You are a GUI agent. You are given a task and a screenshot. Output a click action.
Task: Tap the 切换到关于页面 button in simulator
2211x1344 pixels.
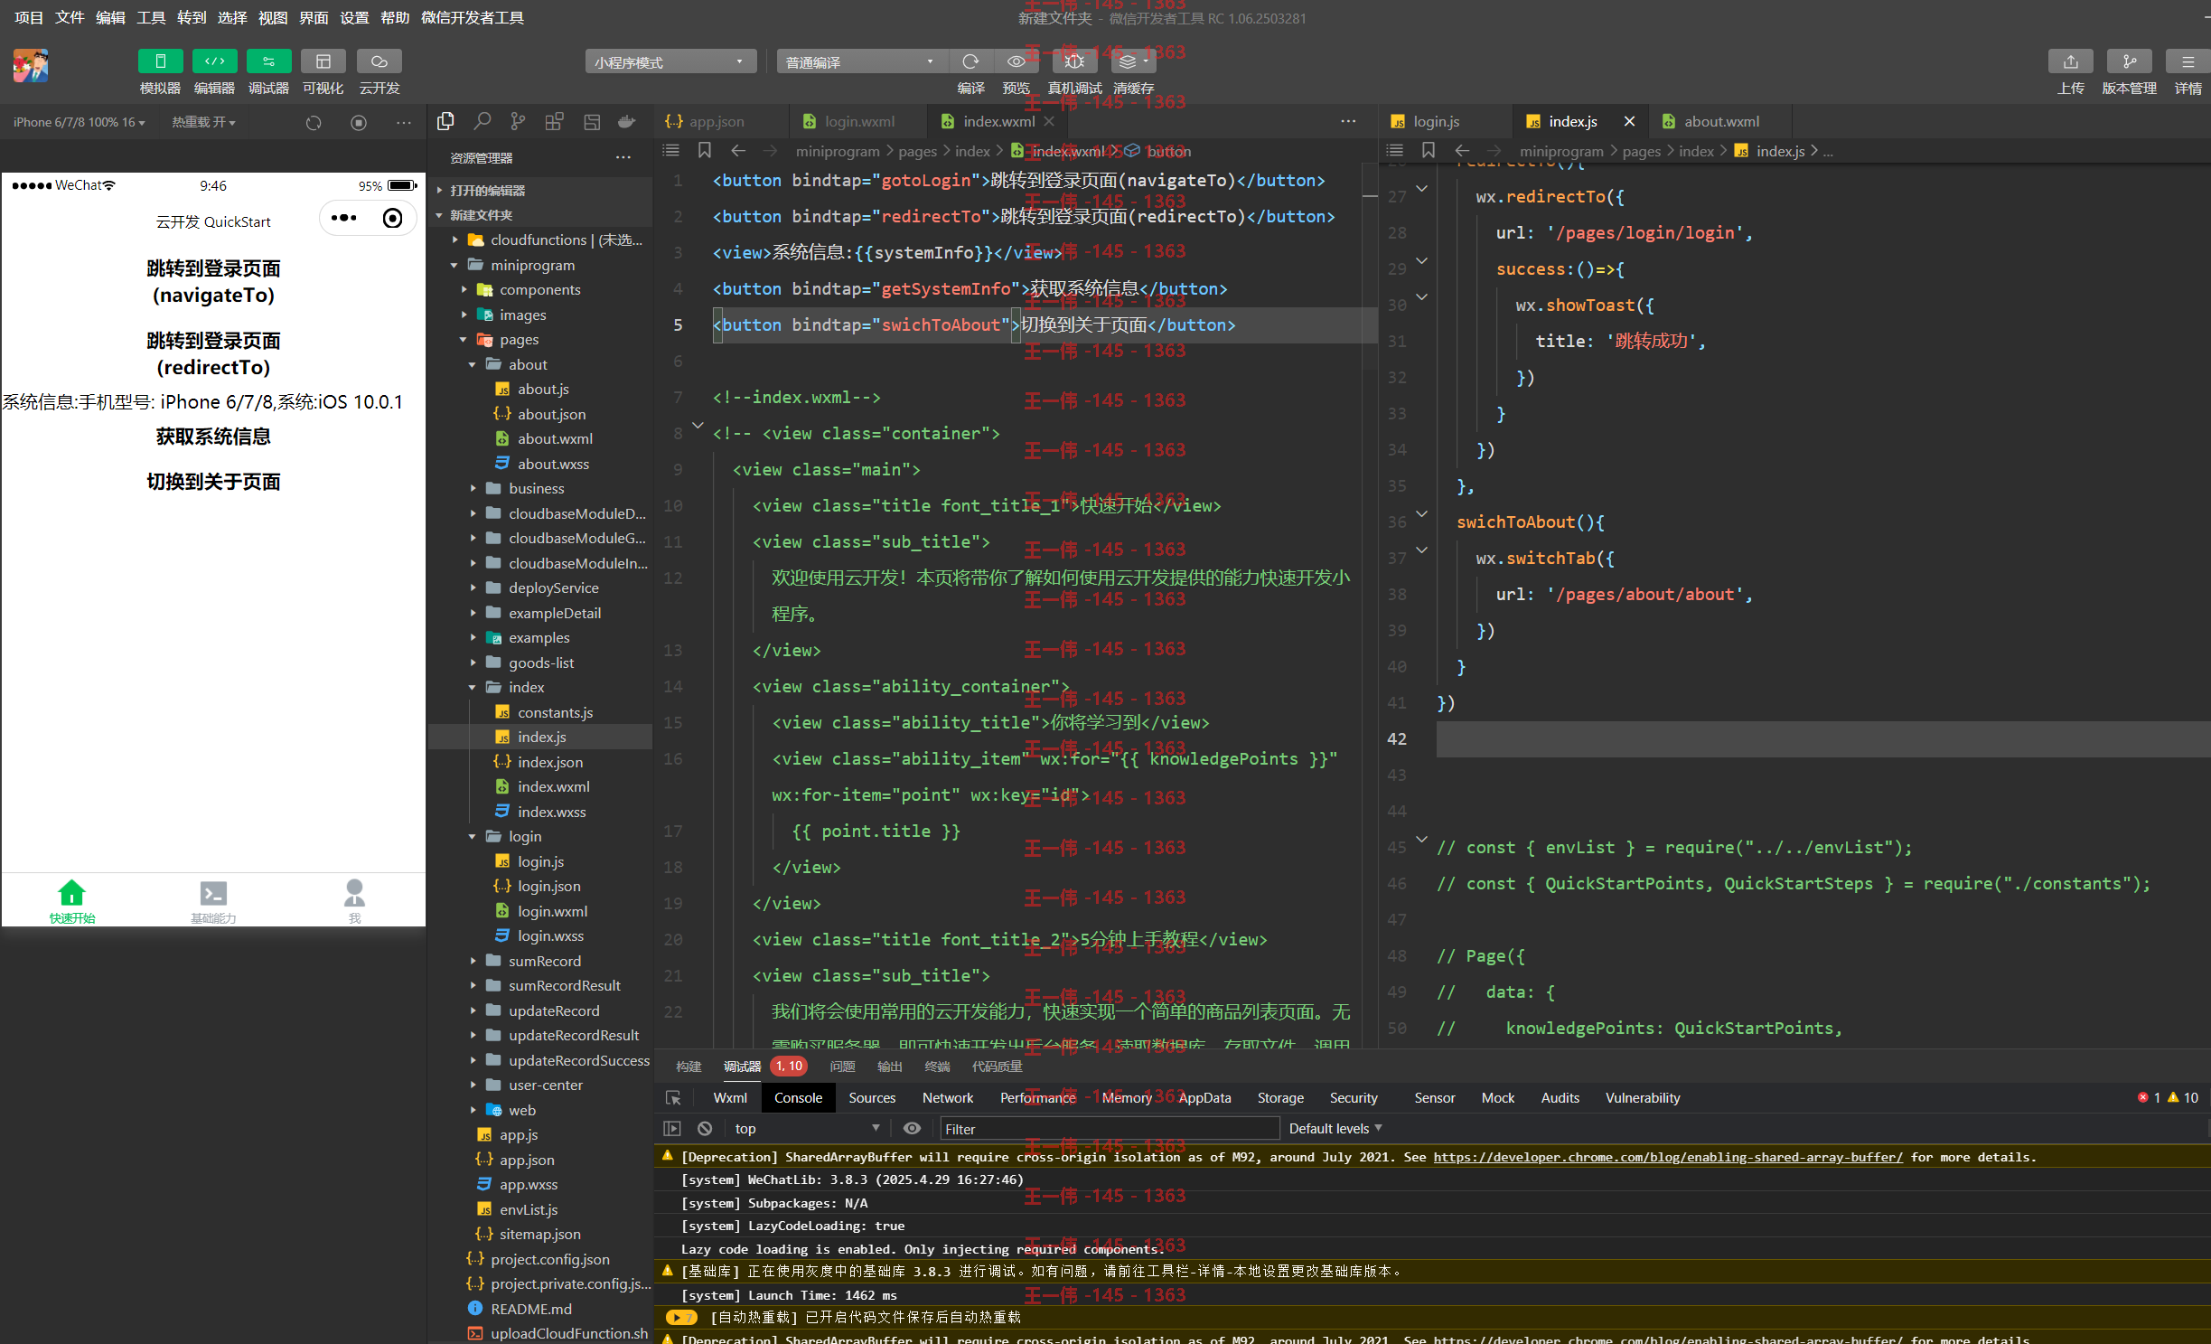coord(213,482)
